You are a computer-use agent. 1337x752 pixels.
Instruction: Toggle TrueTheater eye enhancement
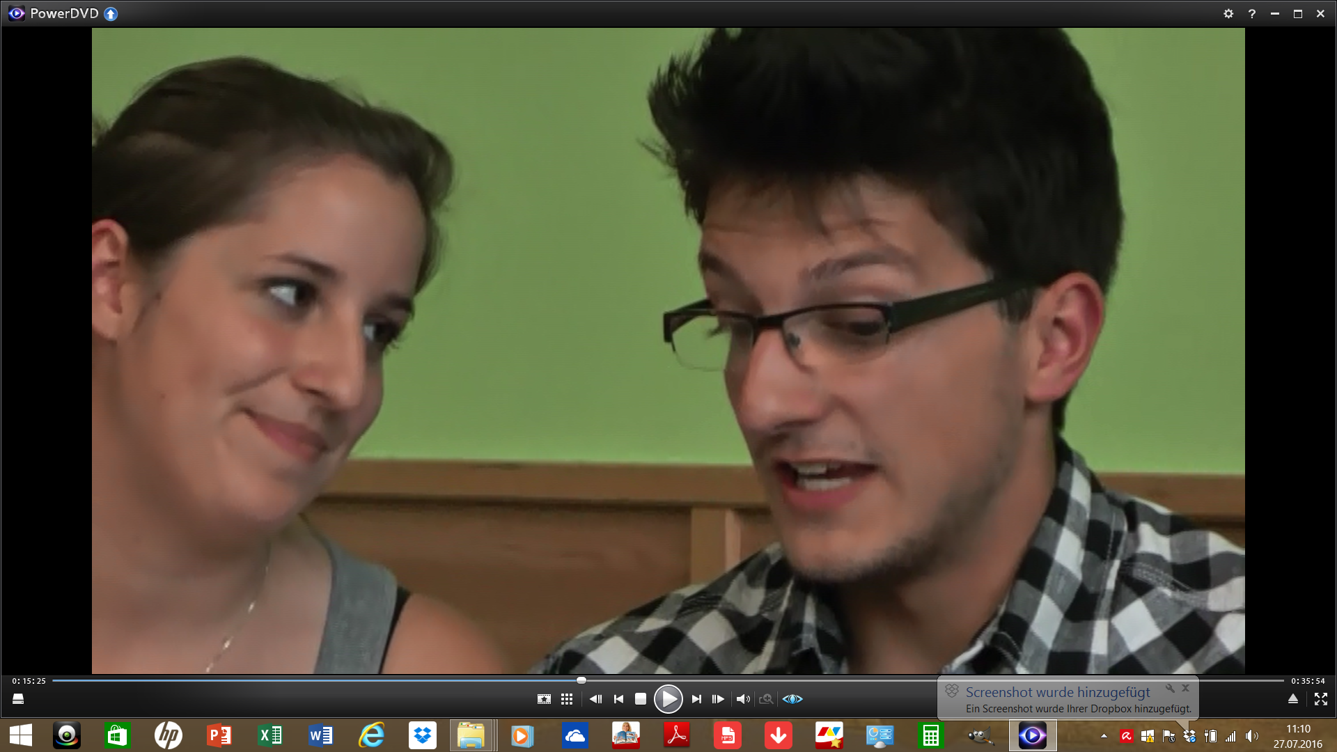792,698
